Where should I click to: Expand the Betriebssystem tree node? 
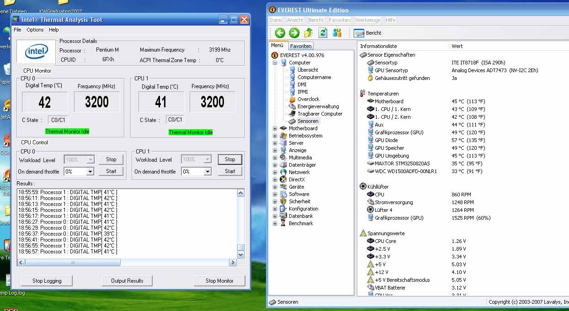click(275, 136)
